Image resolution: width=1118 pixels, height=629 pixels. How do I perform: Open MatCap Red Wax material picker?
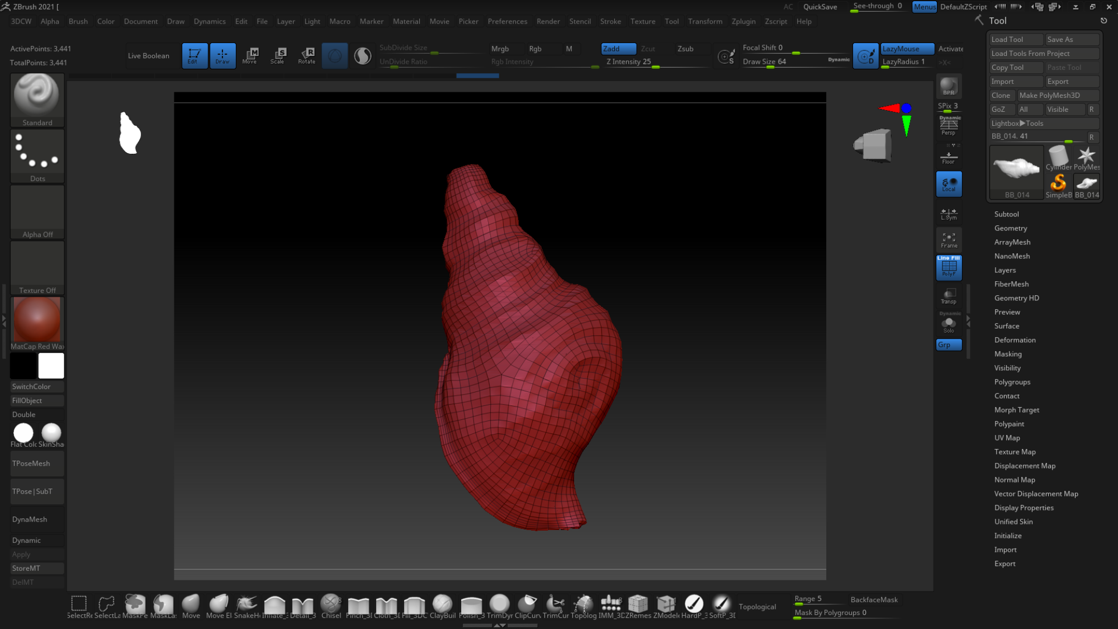(x=37, y=324)
